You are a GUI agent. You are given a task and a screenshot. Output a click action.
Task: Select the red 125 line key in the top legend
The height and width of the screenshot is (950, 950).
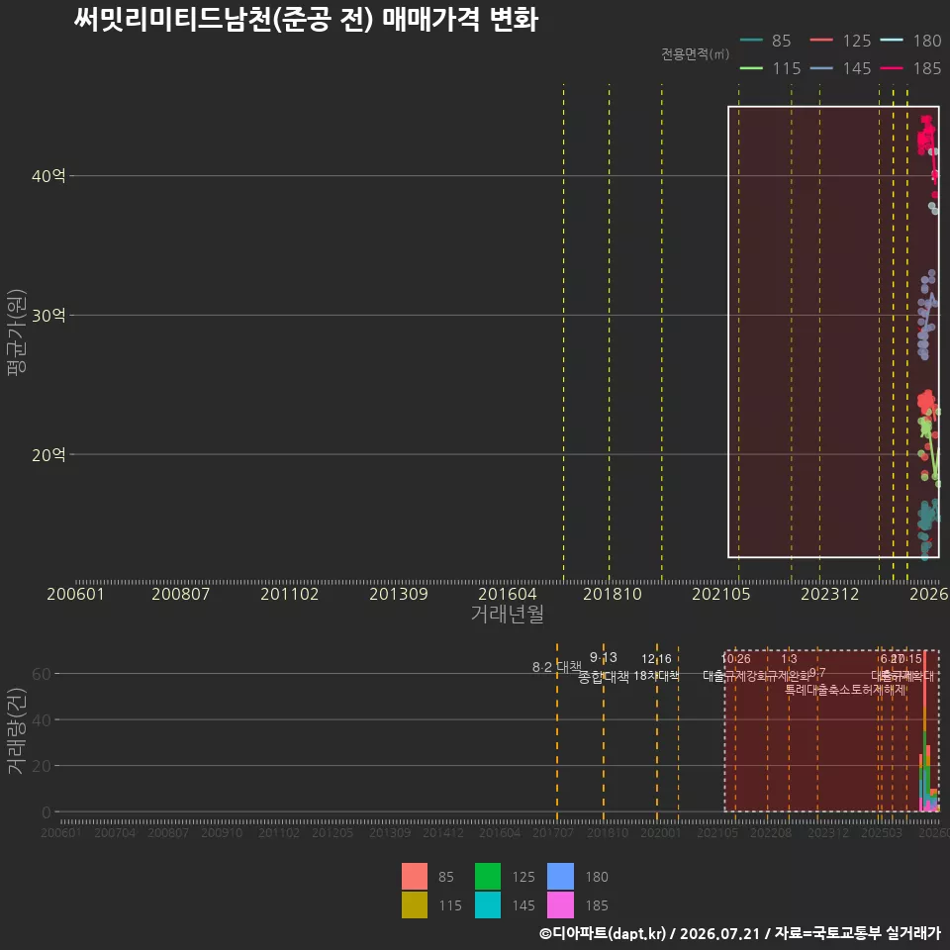(821, 41)
